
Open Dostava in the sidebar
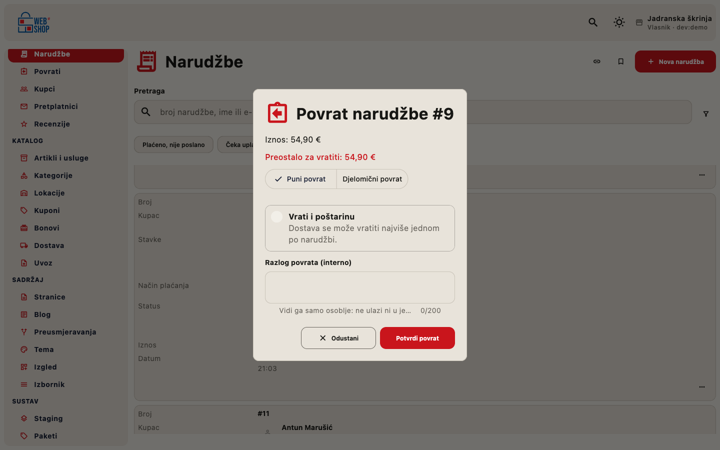66,245
